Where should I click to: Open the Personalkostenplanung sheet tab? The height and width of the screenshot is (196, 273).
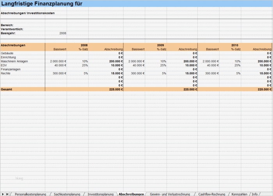point(30,194)
